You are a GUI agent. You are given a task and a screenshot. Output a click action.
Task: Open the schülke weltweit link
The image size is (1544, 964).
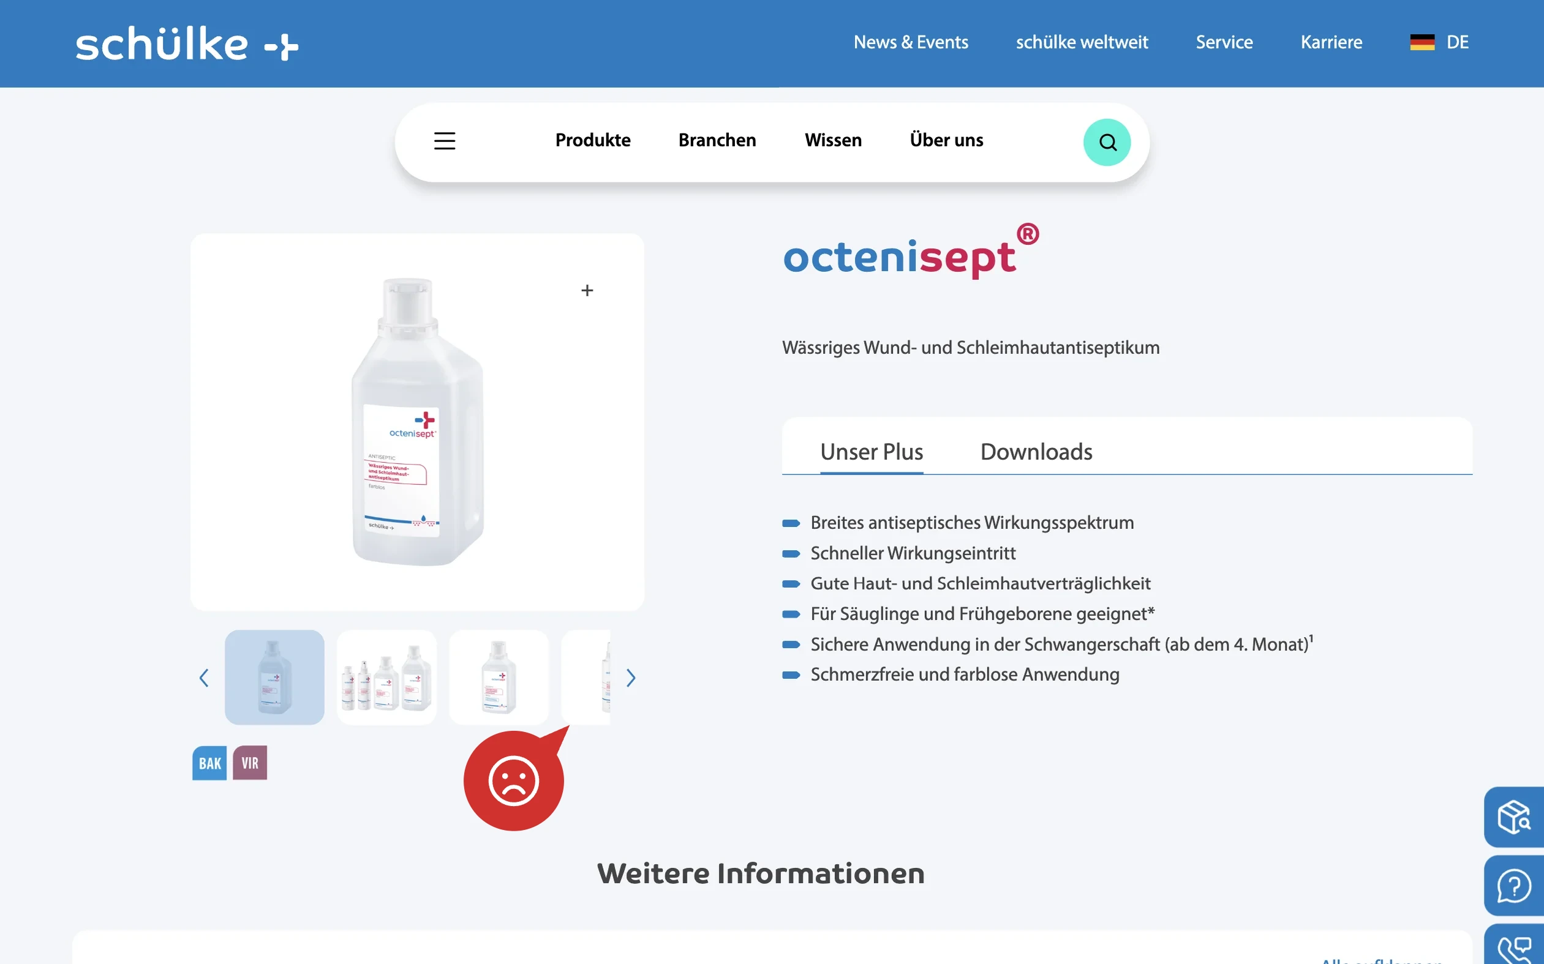point(1082,42)
